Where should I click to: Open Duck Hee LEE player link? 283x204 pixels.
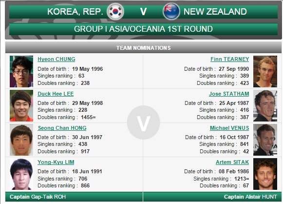coord(56,94)
